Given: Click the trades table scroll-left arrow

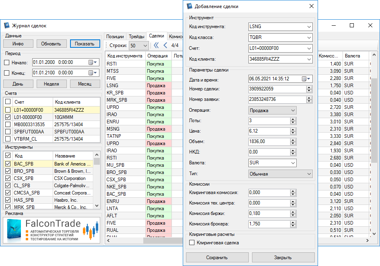Looking at the screenshot, I should tap(108, 241).
